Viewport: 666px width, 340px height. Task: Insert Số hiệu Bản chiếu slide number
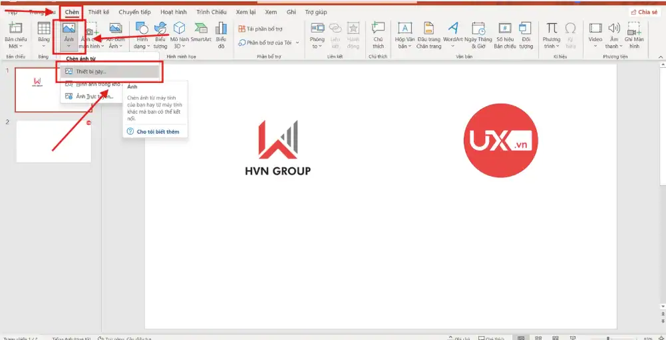tap(504, 35)
